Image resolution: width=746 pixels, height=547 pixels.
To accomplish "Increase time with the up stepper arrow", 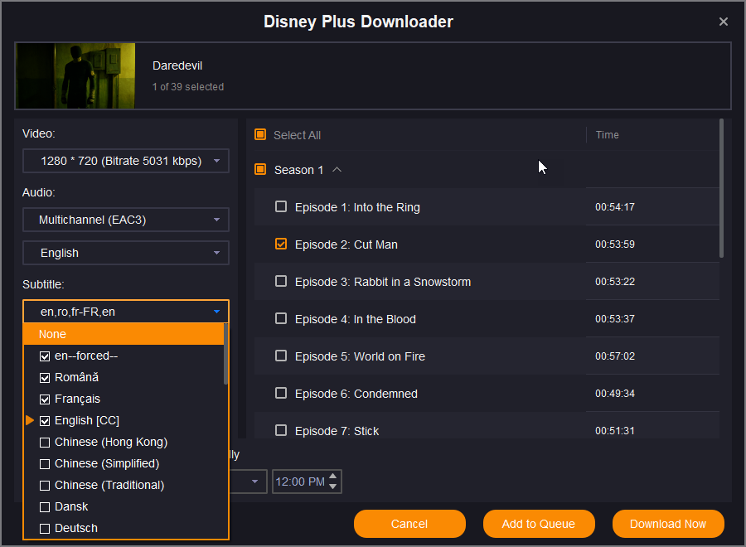I will click(333, 477).
